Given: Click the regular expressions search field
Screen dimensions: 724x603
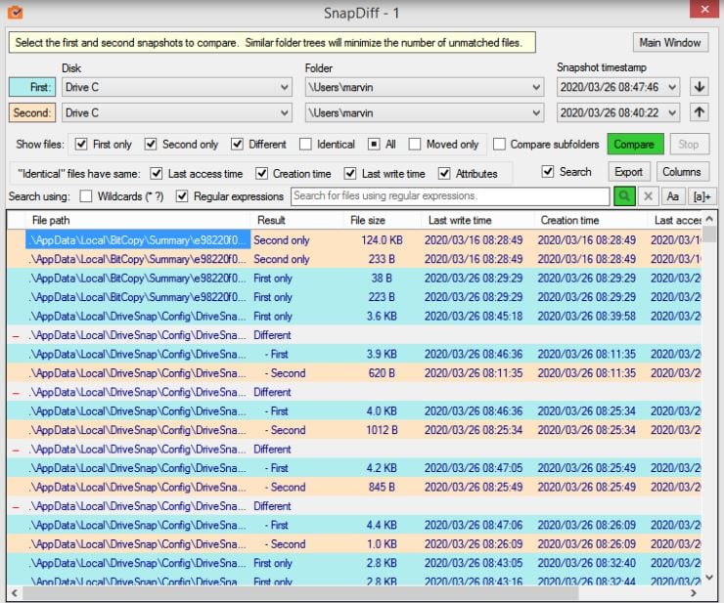Looking at the screenshot, I should 450,196.
